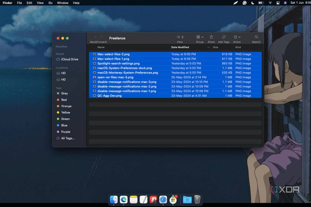Open the View style dropdown in toolbar
The height and width of the screenshot is (207, 311).
coord(180,37)
